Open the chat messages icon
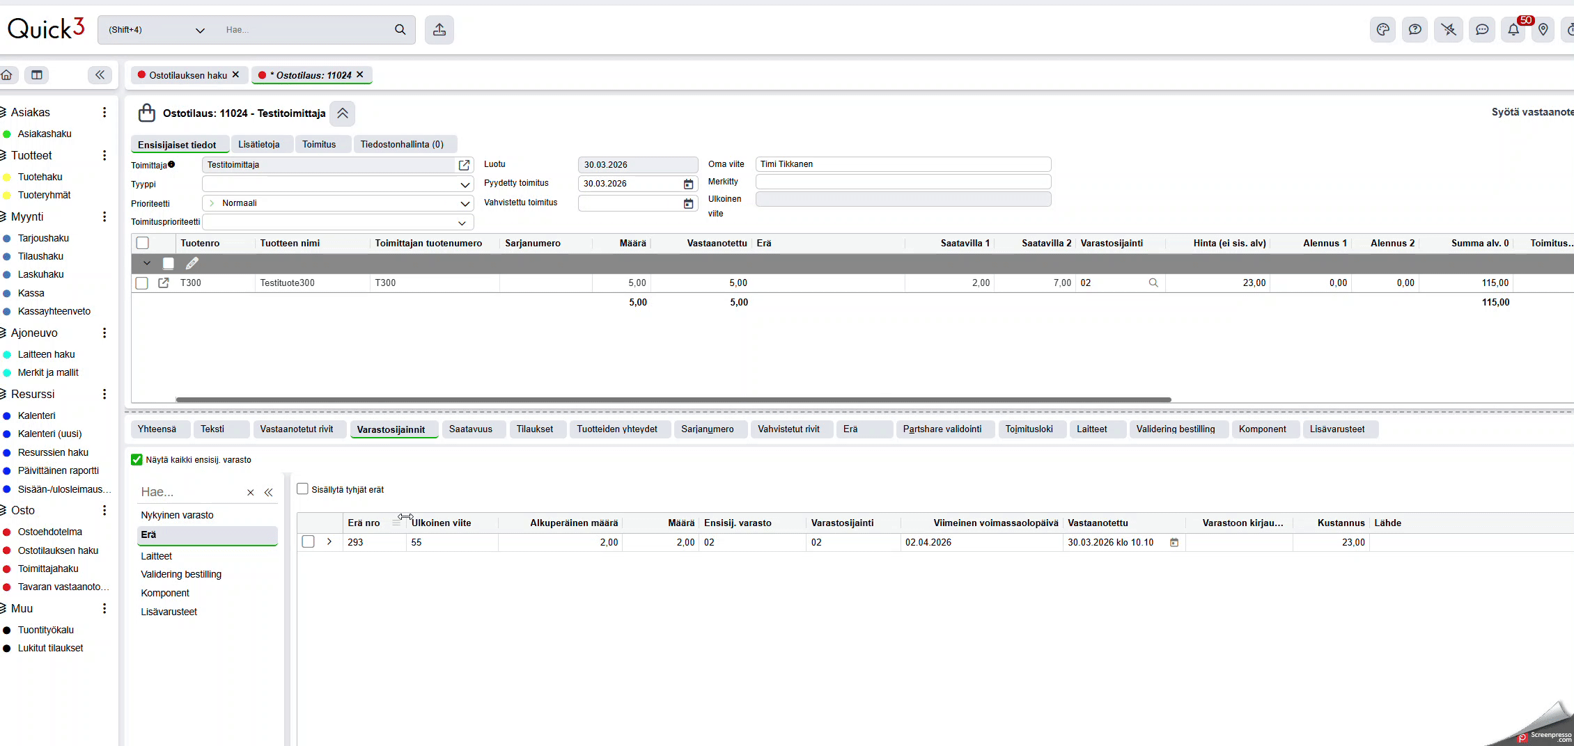Image resolution: width=1574 pixels, height=746 pixels. (x=1482, y=29)
